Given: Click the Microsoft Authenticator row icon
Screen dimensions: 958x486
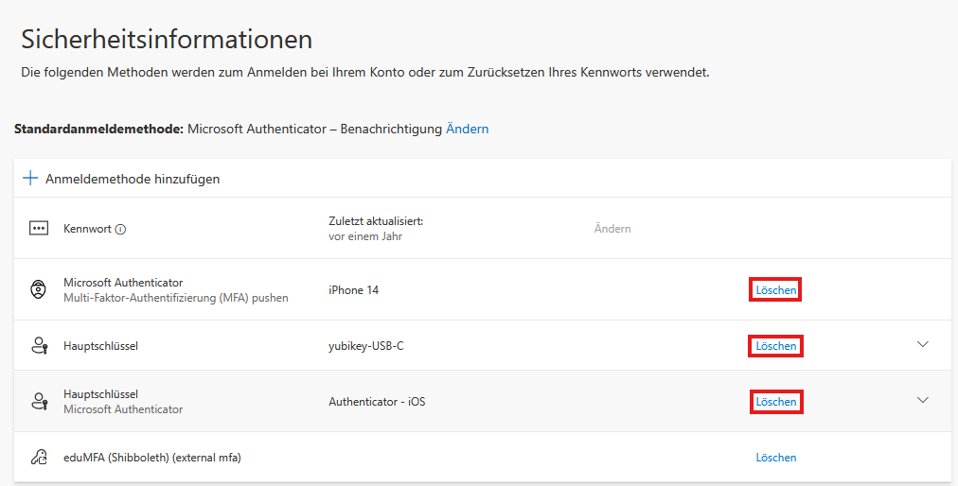Looking at the screenshot, I should (x=38, y=289).
